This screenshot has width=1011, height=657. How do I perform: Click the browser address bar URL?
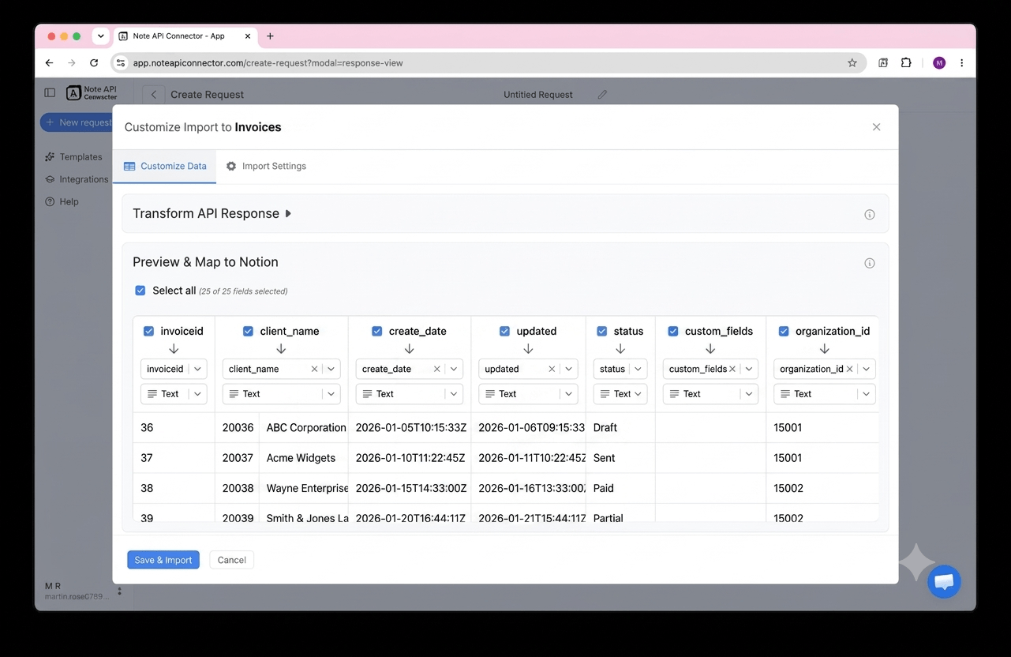[268, 63]
